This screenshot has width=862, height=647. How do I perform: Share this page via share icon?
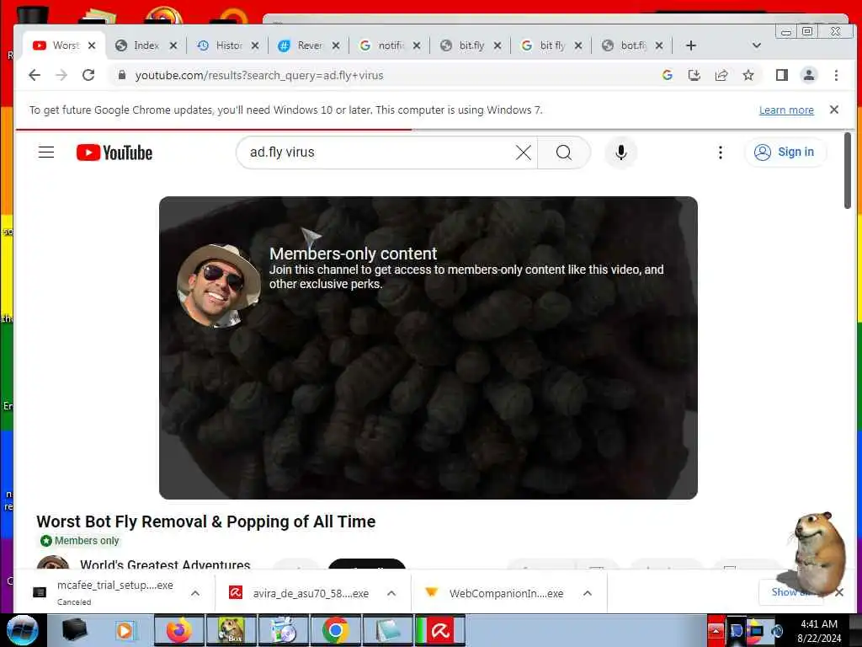click(721, 75)
